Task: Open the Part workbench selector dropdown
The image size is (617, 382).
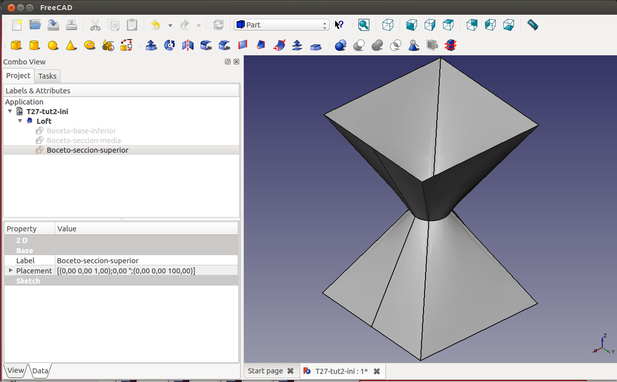Action: pos(282,25)
